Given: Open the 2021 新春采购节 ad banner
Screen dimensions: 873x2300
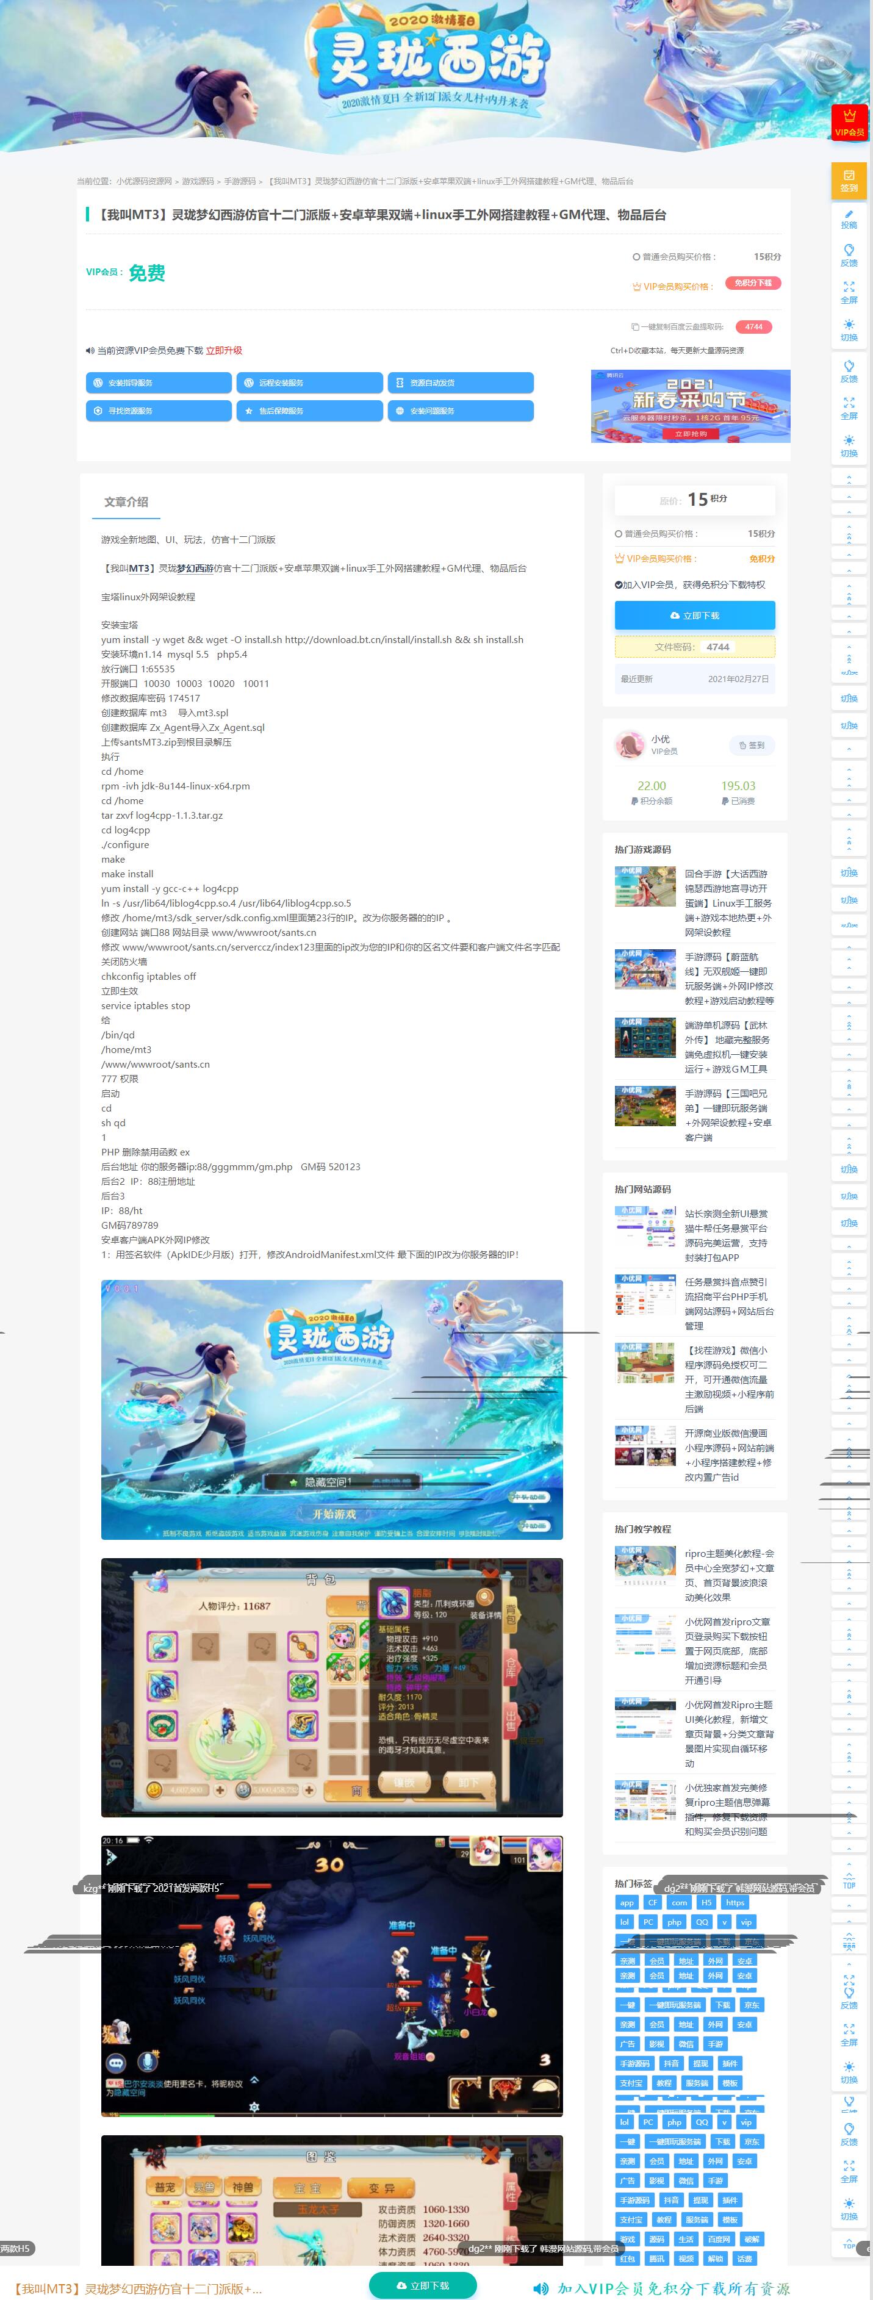Looking at the screenshot, I should [x=690, y=406].
